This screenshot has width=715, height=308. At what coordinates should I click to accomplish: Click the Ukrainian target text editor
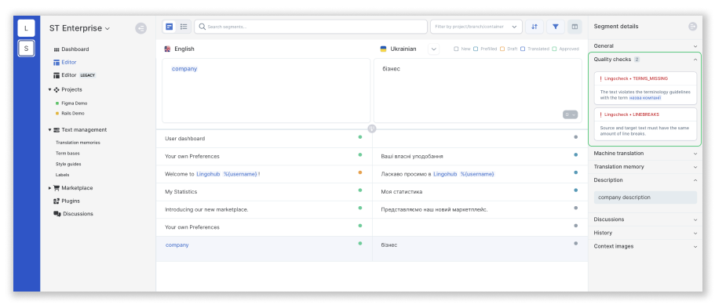[x=477, y=90]
